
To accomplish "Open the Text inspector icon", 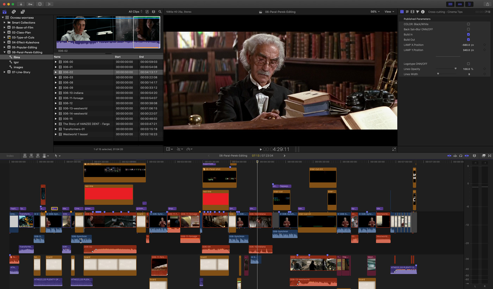I will pyautogui.click(x=407, y=12).
